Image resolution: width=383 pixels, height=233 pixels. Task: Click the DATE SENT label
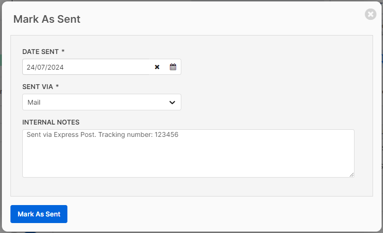(40, 51)
